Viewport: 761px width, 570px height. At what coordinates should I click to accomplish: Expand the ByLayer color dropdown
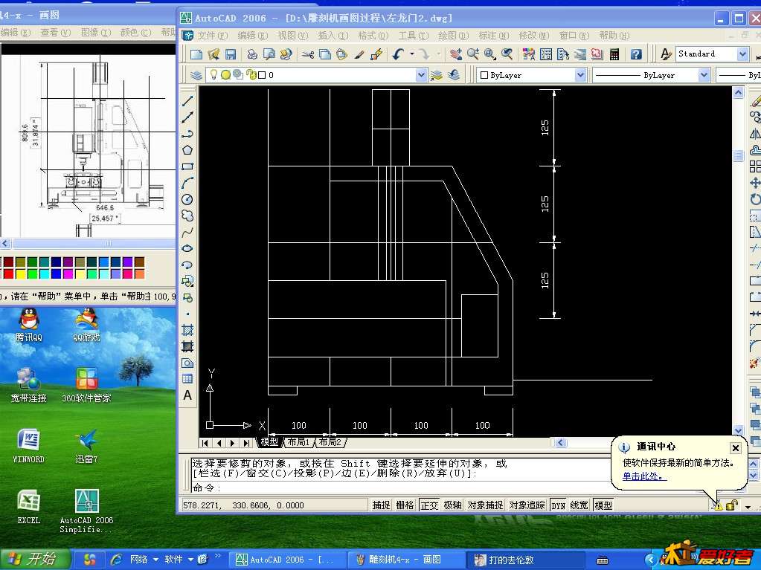pos(580,75)
